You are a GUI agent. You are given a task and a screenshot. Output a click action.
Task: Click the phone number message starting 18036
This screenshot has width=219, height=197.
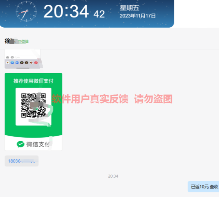tap(22, 161)
